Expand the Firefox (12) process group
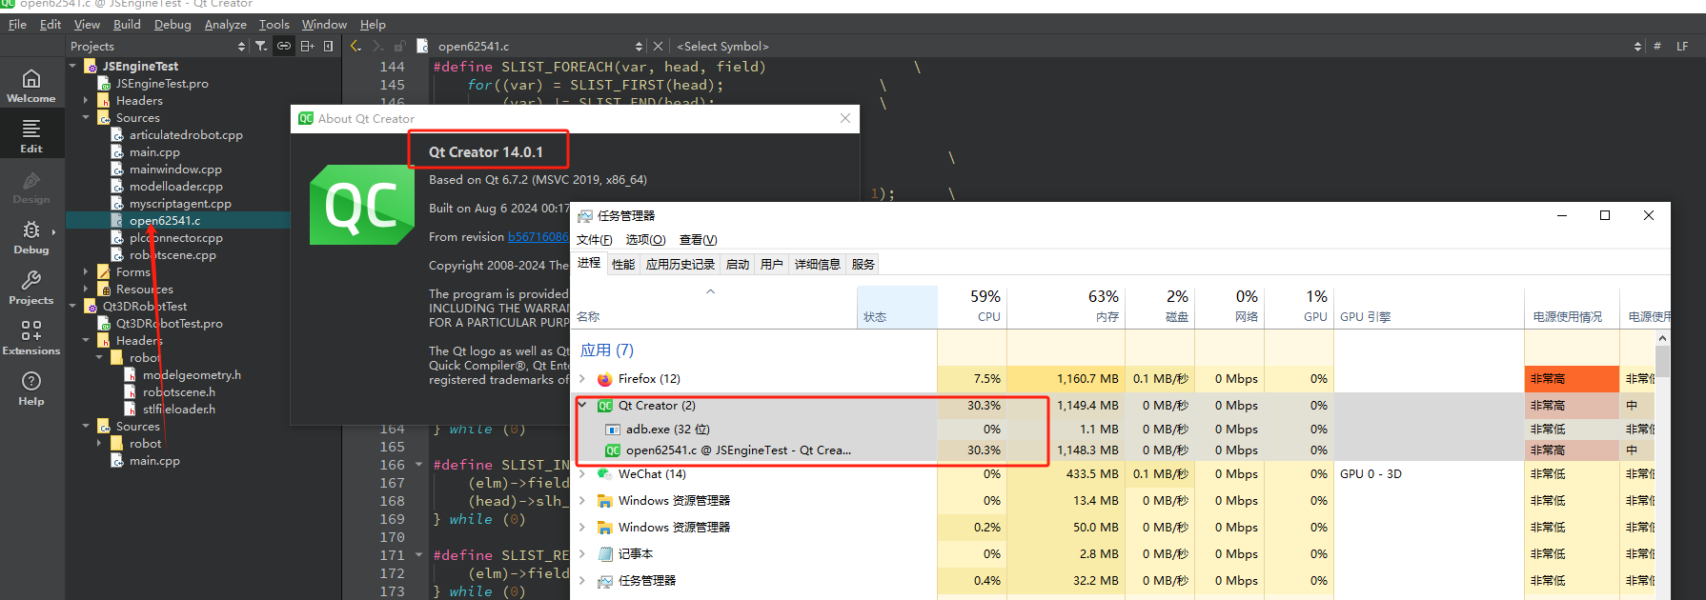1706x600 pixels. click(582, 379)
